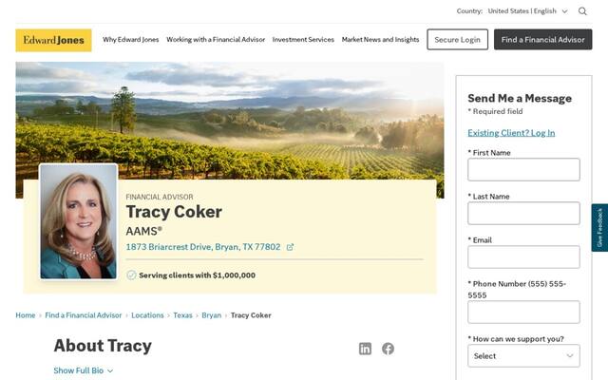Click the 'AAMS' credential text
Screen dimensions: 608x380
pyautogui.click(x=143, y=231)
